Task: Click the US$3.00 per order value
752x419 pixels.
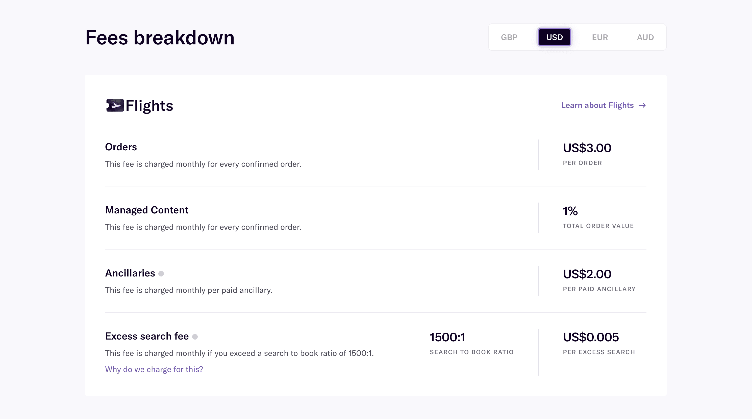Action: pos(587,148)
